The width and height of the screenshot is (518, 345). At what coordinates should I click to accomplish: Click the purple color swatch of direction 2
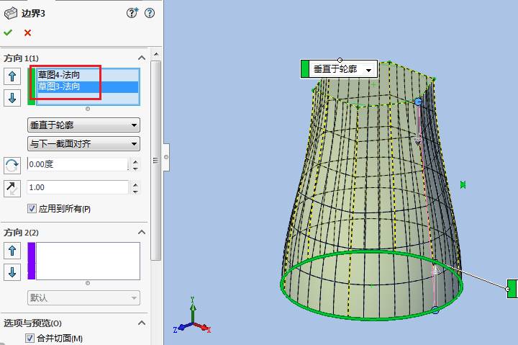(32, 261)
